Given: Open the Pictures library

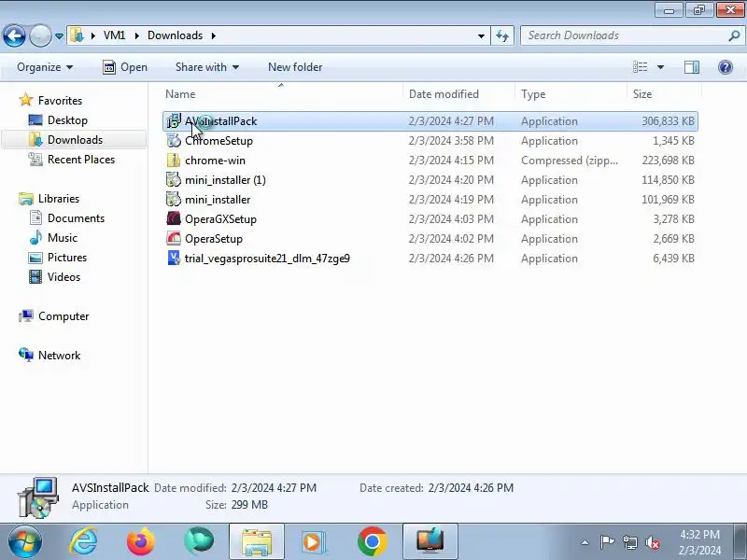Looking at the screenshot, I should pyautogui.click(x=66, y=258).
